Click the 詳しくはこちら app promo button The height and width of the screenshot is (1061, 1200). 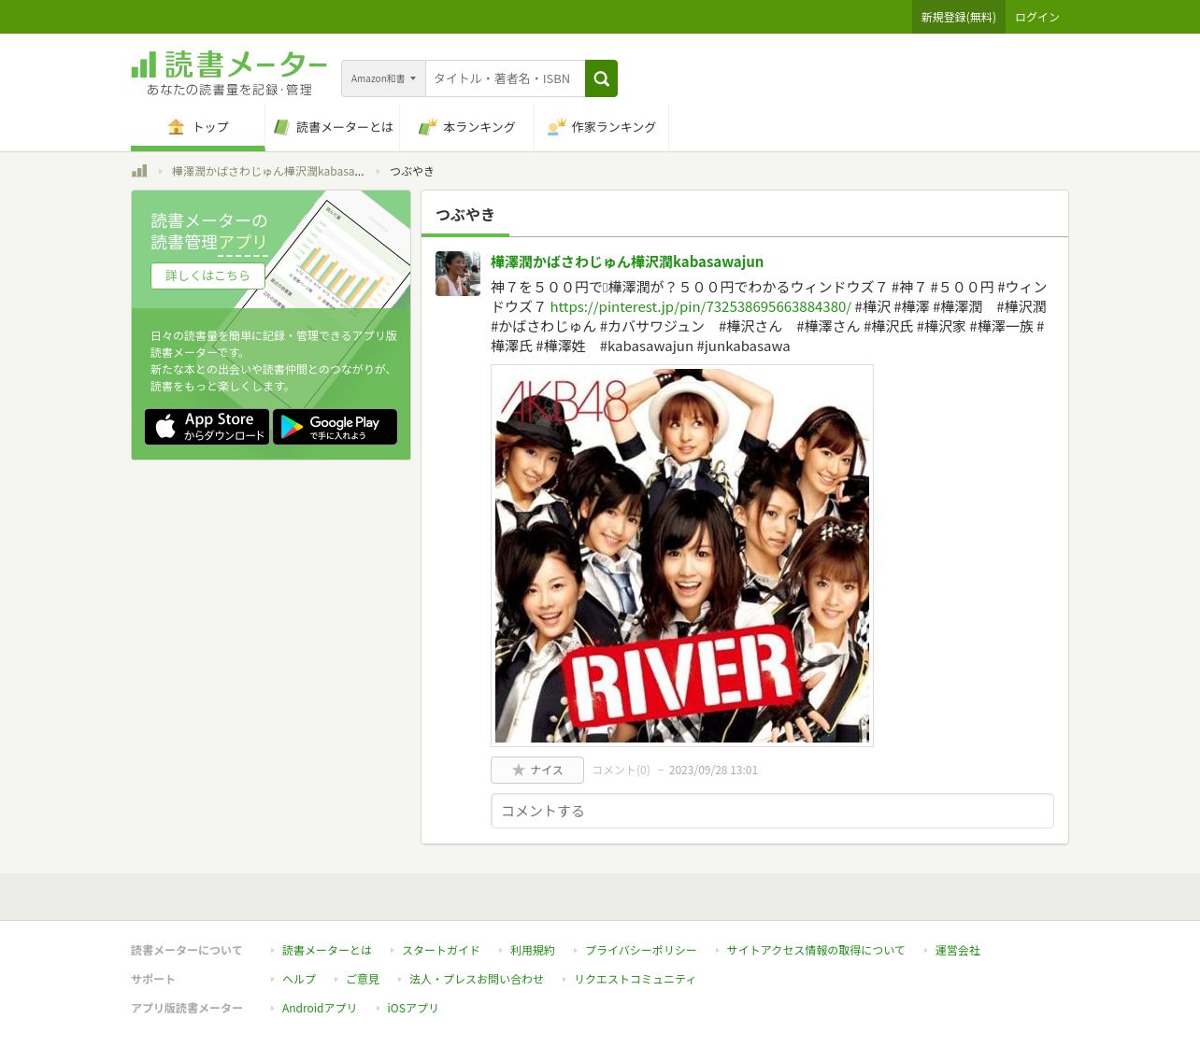(x=208, y=276)
